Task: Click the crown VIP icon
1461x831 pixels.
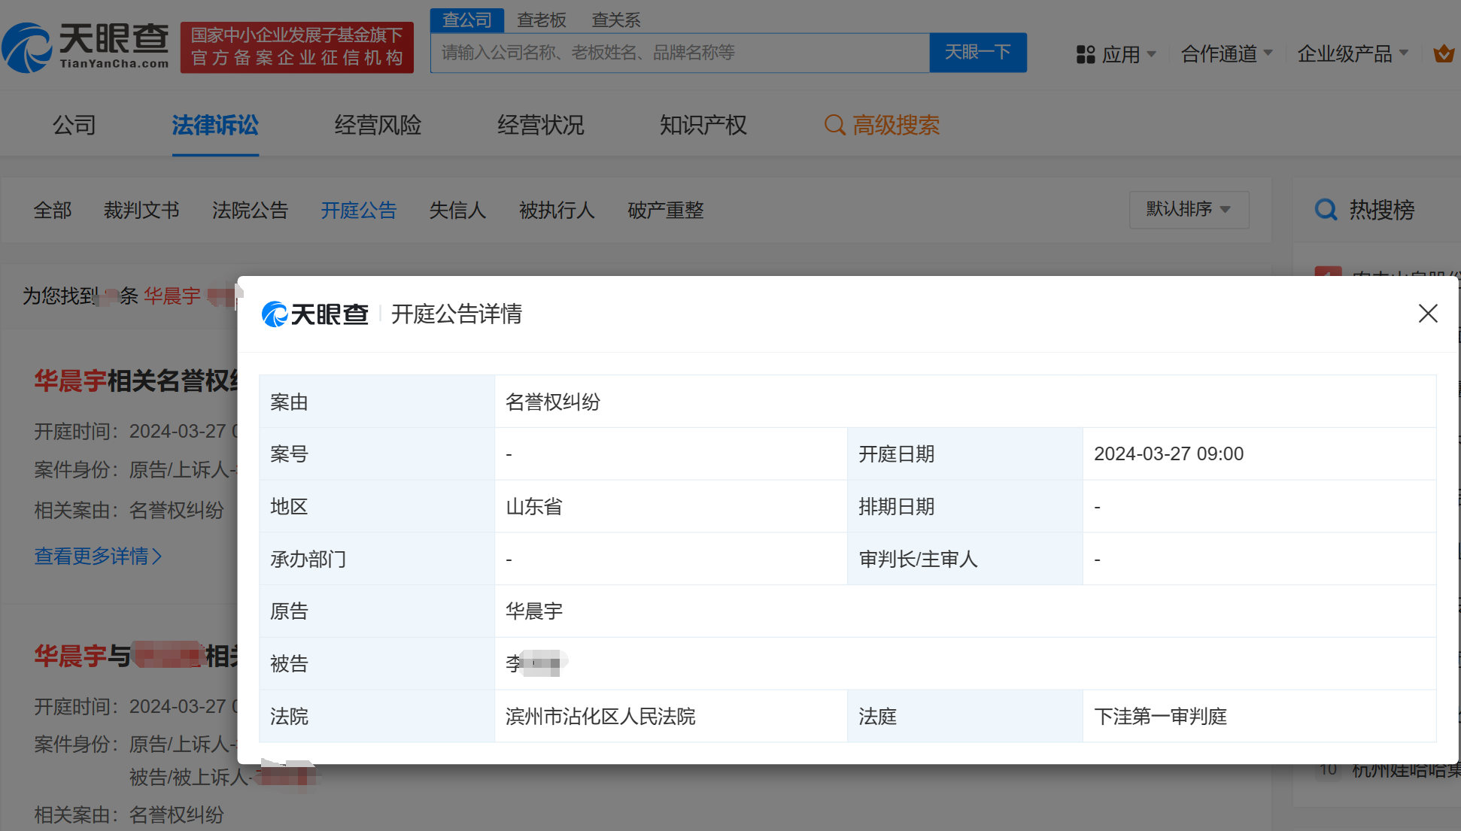Action: point(1443,54)
